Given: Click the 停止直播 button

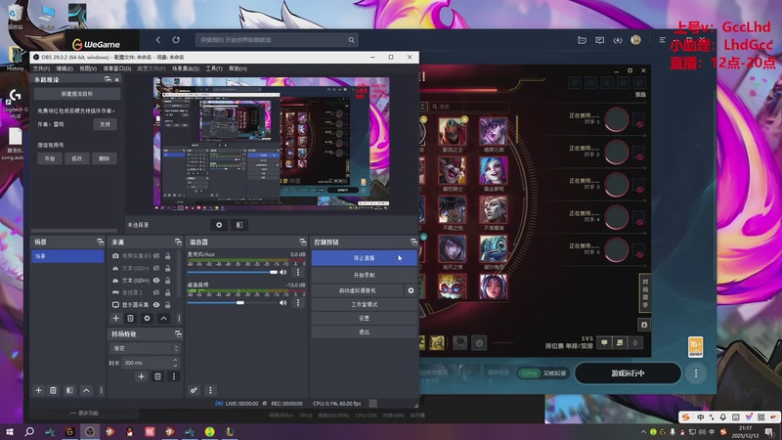Looking at the screenshot, I should 364,258.
